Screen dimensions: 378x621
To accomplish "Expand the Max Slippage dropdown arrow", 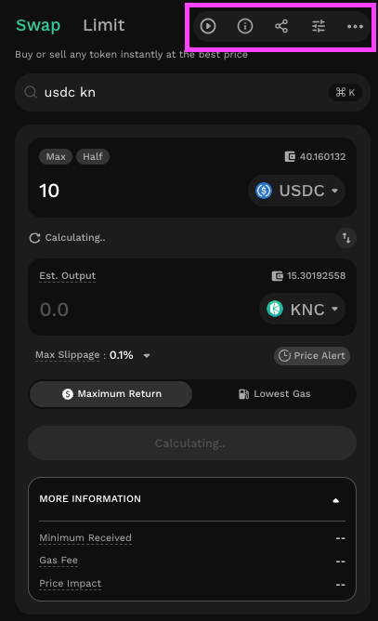I will [147, 356].
